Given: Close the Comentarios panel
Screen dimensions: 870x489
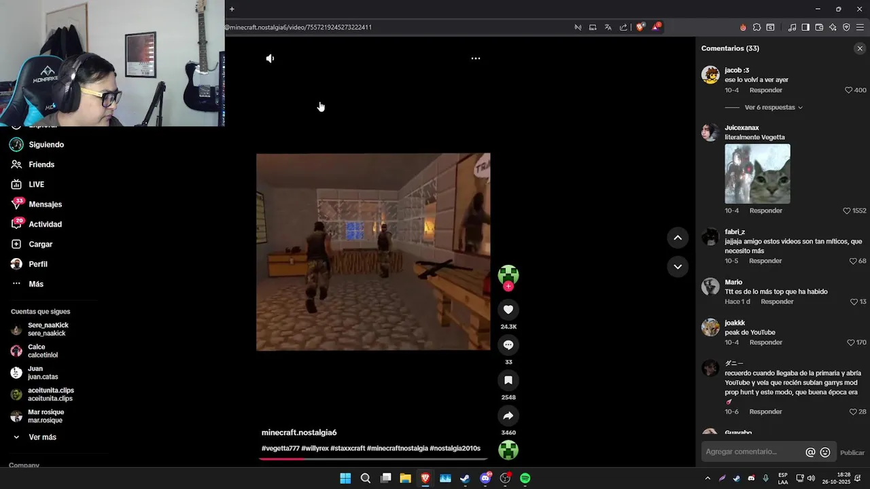Looking at the screenshot, I should click(x=860, y=48).
